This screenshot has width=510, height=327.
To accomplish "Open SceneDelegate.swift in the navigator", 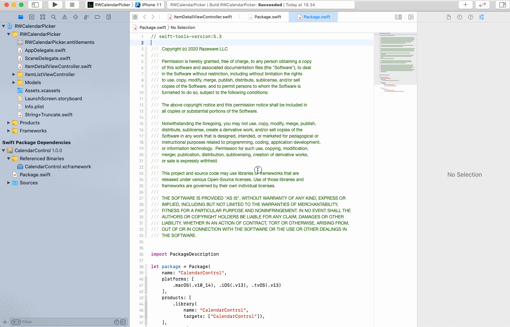I will pyautogui.click(x=48, y=58).
